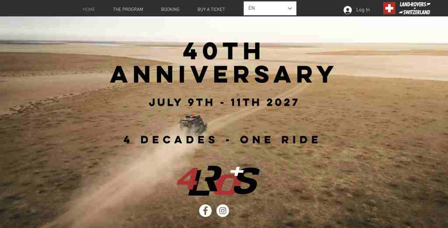This screenshot has width=448, height=228.
Task: Open the Facebook social icon
Action: coord(205,210)
